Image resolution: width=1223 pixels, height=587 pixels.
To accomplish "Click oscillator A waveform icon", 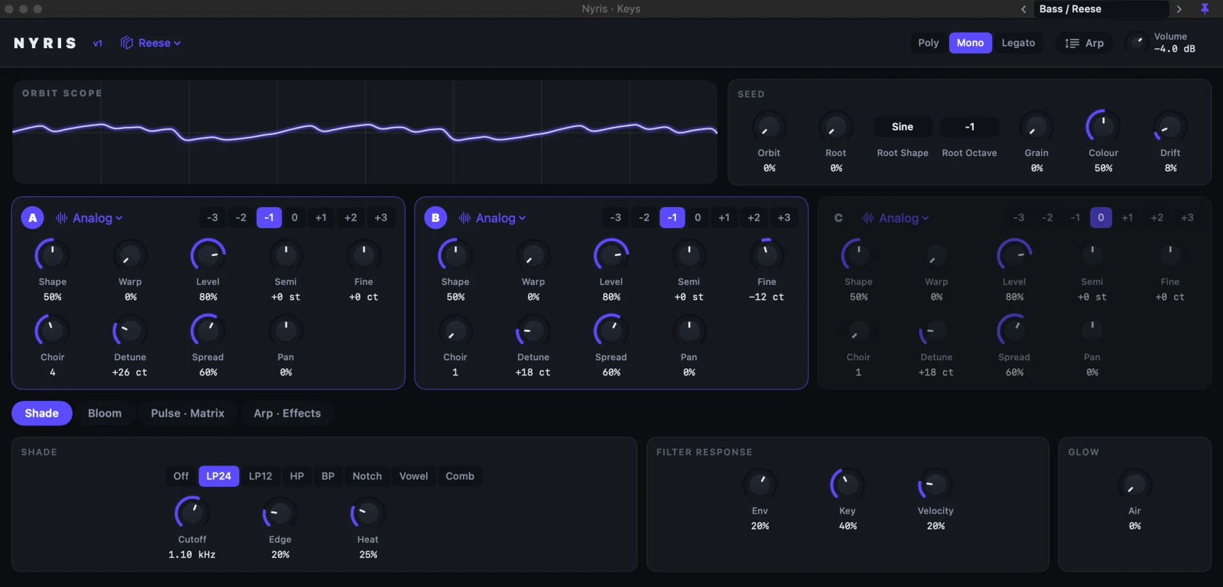I will pyautogui.click(x=62, y=218).
